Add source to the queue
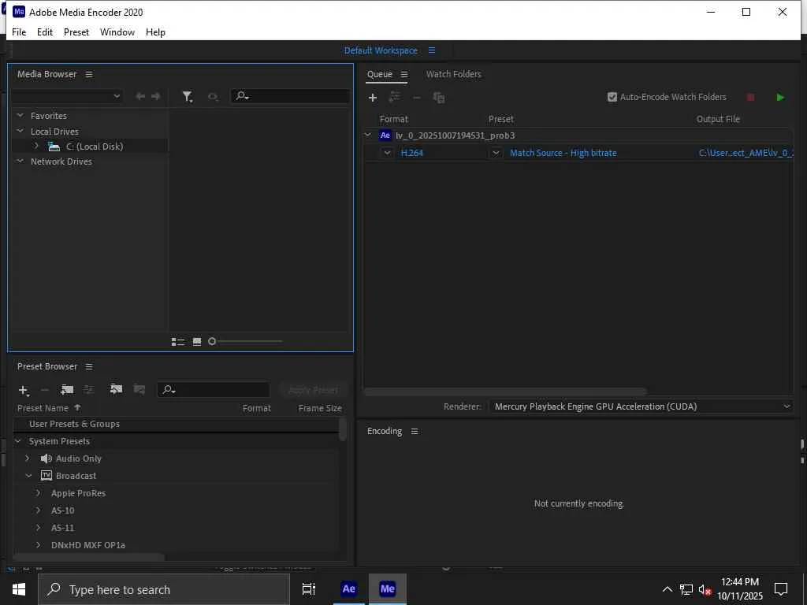Viewport: 807px width, 605px height. coord(373,97)
